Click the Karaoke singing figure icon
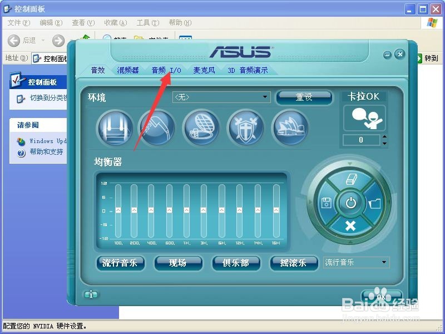 (365, 118)
